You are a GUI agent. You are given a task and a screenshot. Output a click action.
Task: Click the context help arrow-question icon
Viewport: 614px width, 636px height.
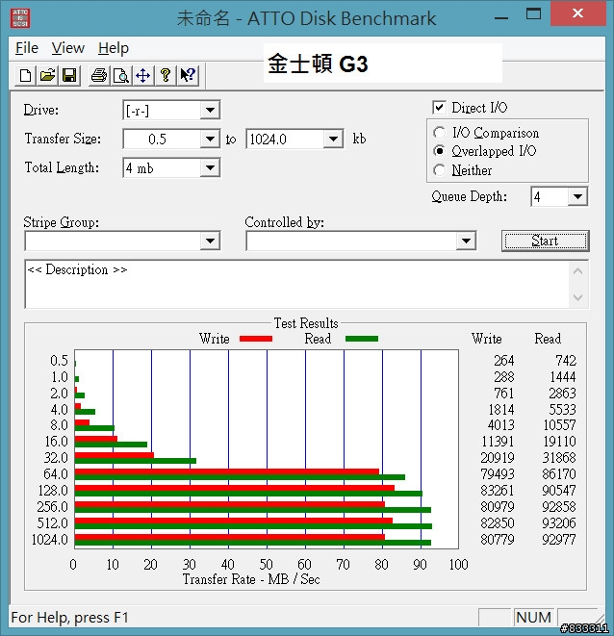pos(188,75)
